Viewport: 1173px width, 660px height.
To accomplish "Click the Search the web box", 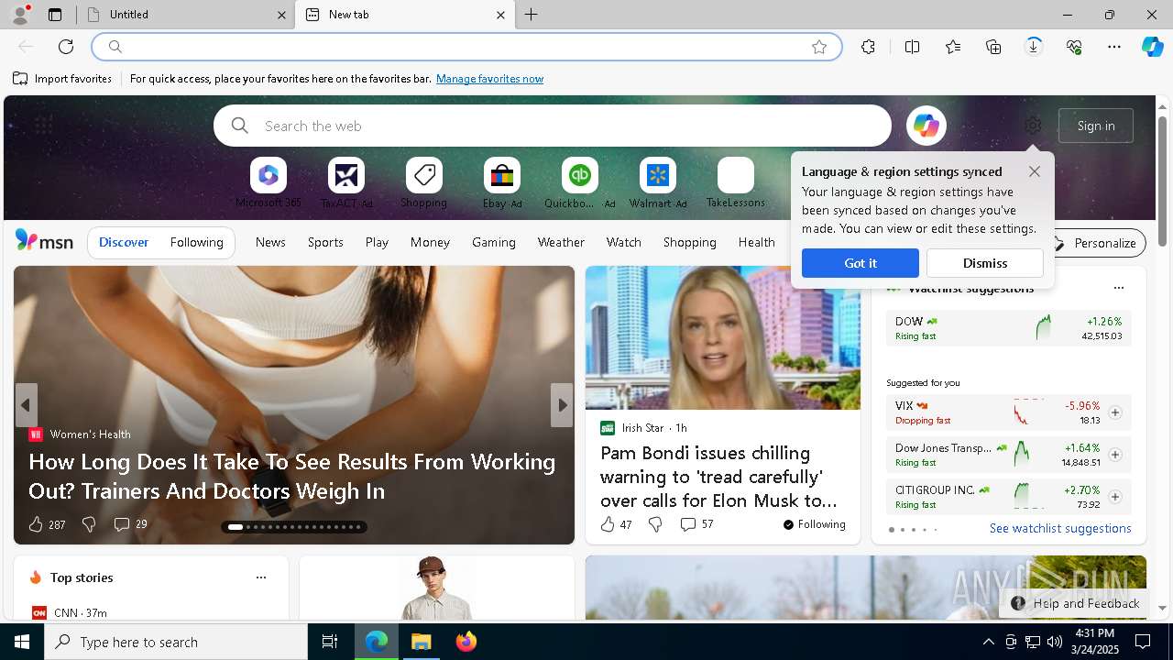I will 553,126.
